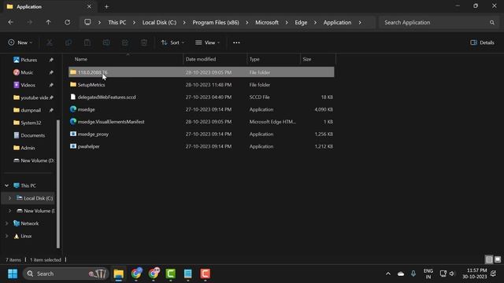Click the microphone tray icon
Viewport: 504px width, 283px height.
pyautogui.click(x=413, y=274)
